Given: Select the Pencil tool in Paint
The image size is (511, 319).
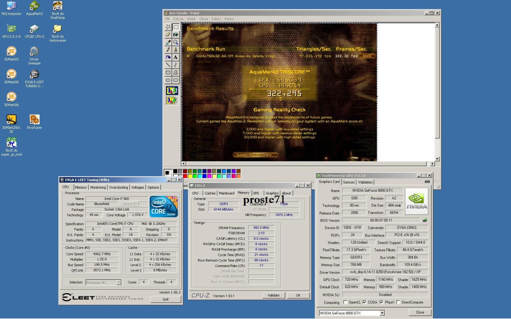Looking at the screenshot, I should [x=168, y=50].
